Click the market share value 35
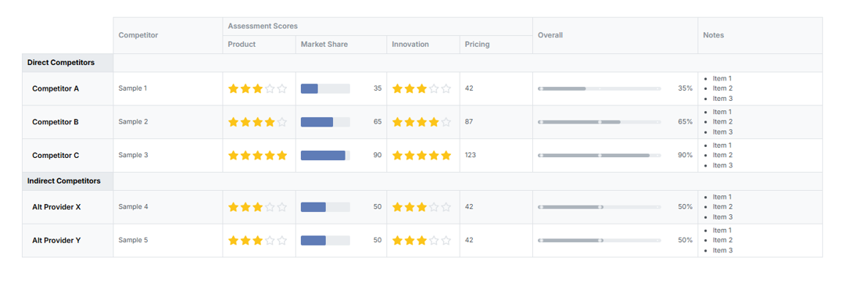 pyautogui.click(x=377, y=88)
